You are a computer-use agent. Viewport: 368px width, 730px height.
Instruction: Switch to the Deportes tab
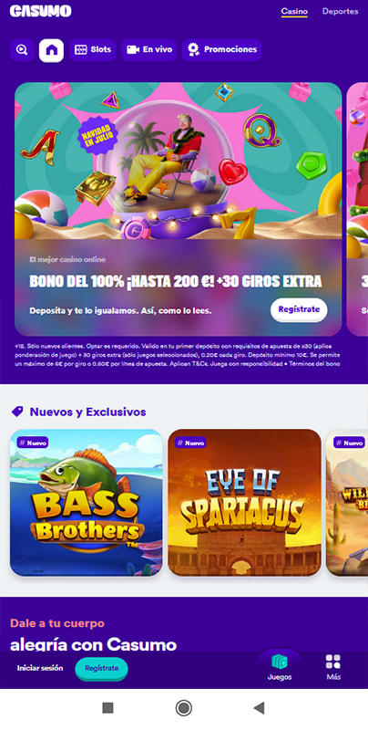pyautogui.click(x=340, y=12)
